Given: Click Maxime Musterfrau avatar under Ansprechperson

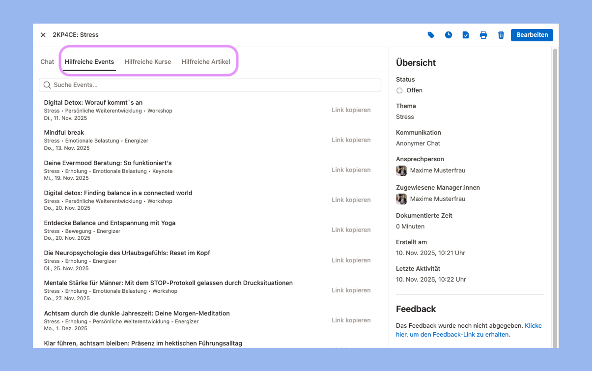Looking at the screenshot, I should (401, 171).
